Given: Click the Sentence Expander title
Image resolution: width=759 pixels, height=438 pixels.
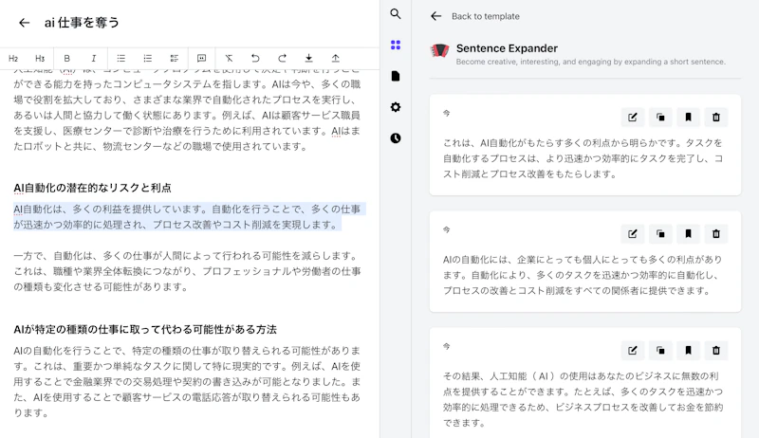Looking at the screenshot, I should coord(507,48).
